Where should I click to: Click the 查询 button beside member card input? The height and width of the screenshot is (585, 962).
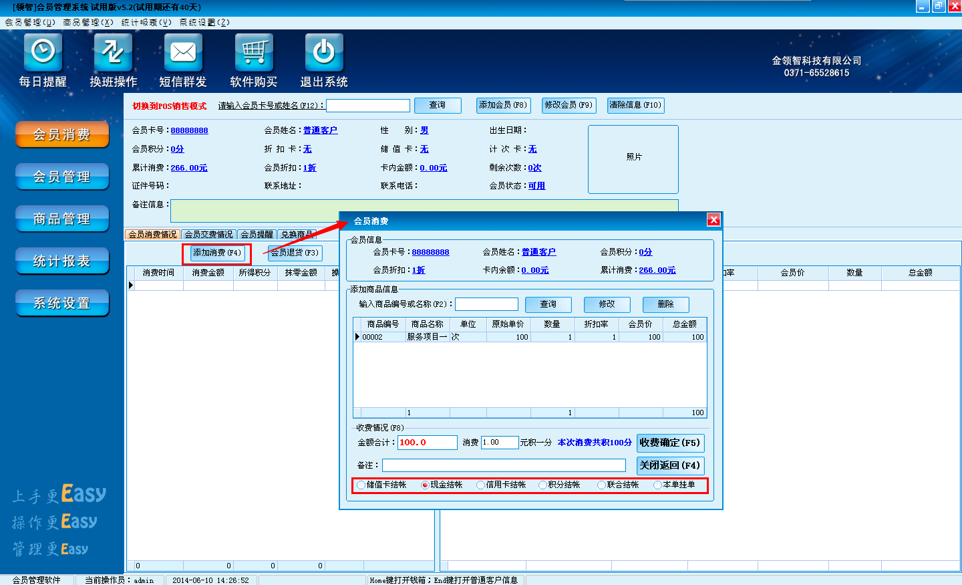438,105
